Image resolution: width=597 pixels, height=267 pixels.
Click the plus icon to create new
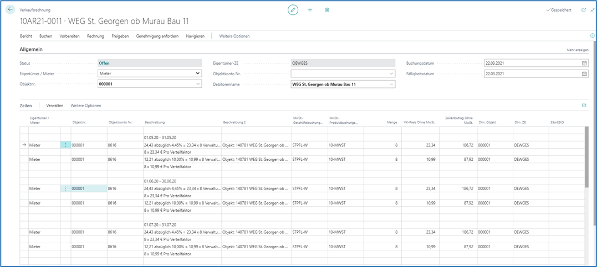[x=310, y=10]
